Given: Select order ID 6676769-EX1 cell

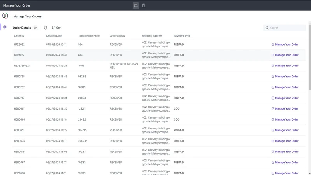Looking at the screenshot, I should (22, 66).
